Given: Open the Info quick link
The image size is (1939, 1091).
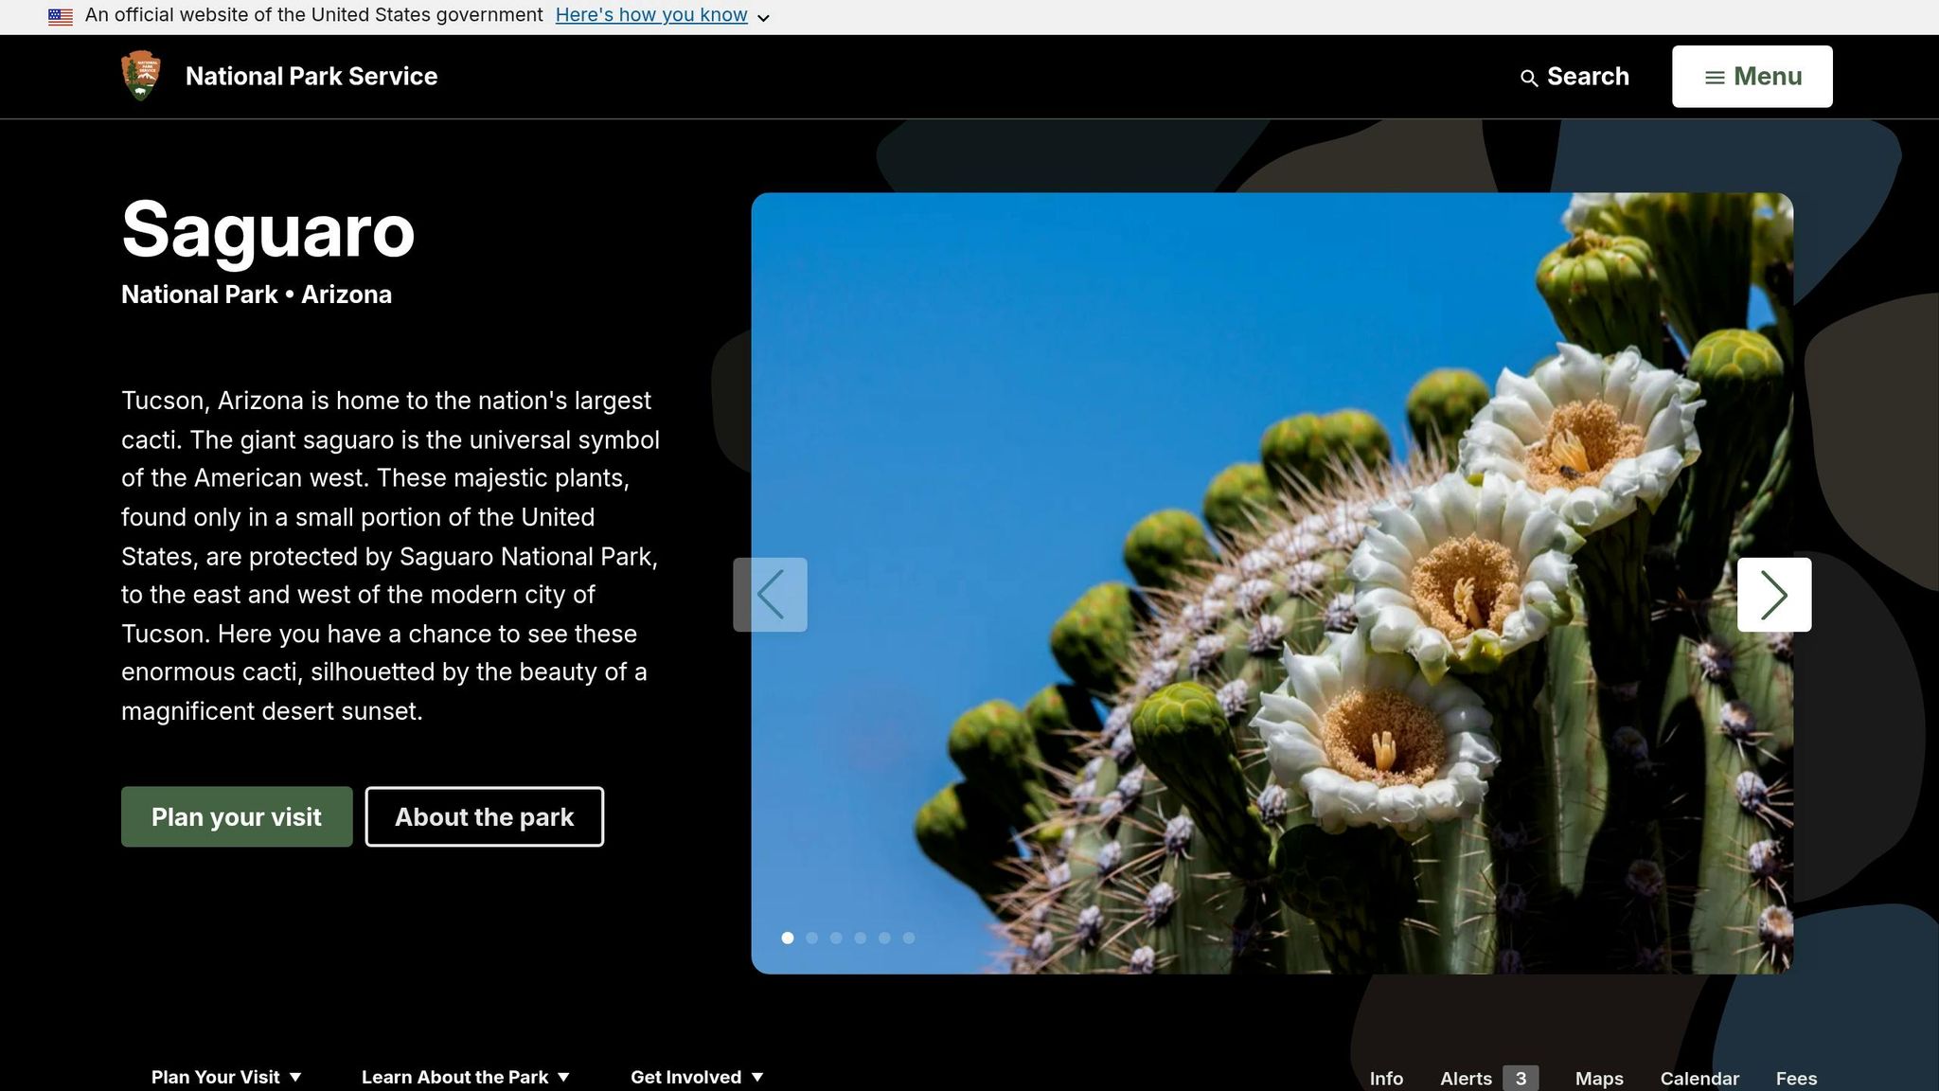Looking at the screenshot, I should pyautogui.click(x=1386, y=1079).
